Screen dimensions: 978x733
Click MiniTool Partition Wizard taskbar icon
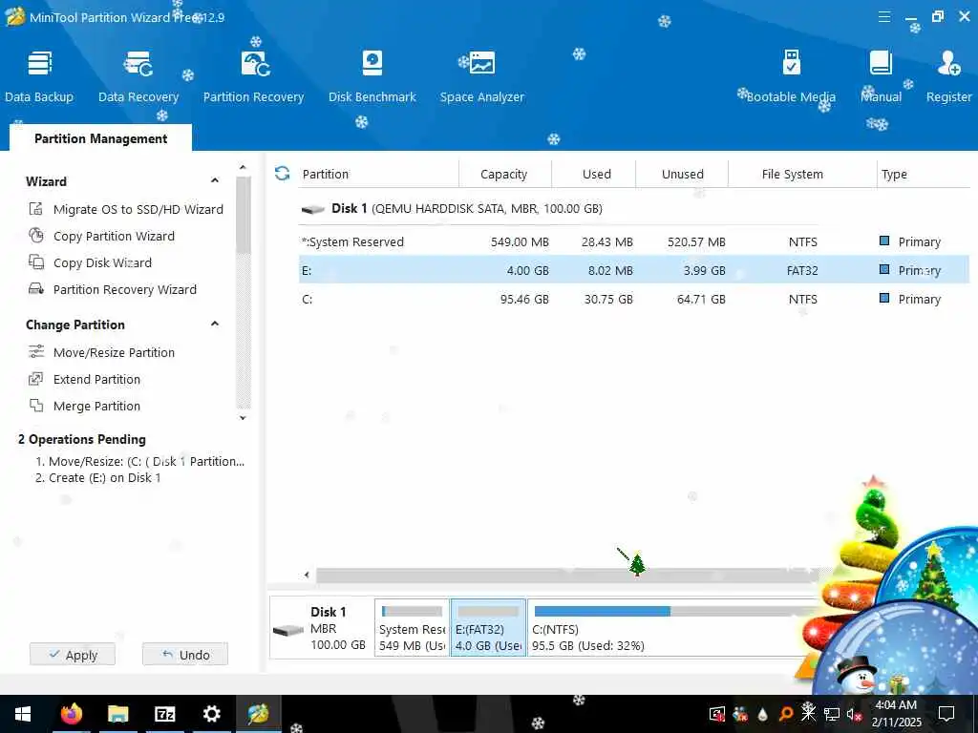click(x=258, y=714)
